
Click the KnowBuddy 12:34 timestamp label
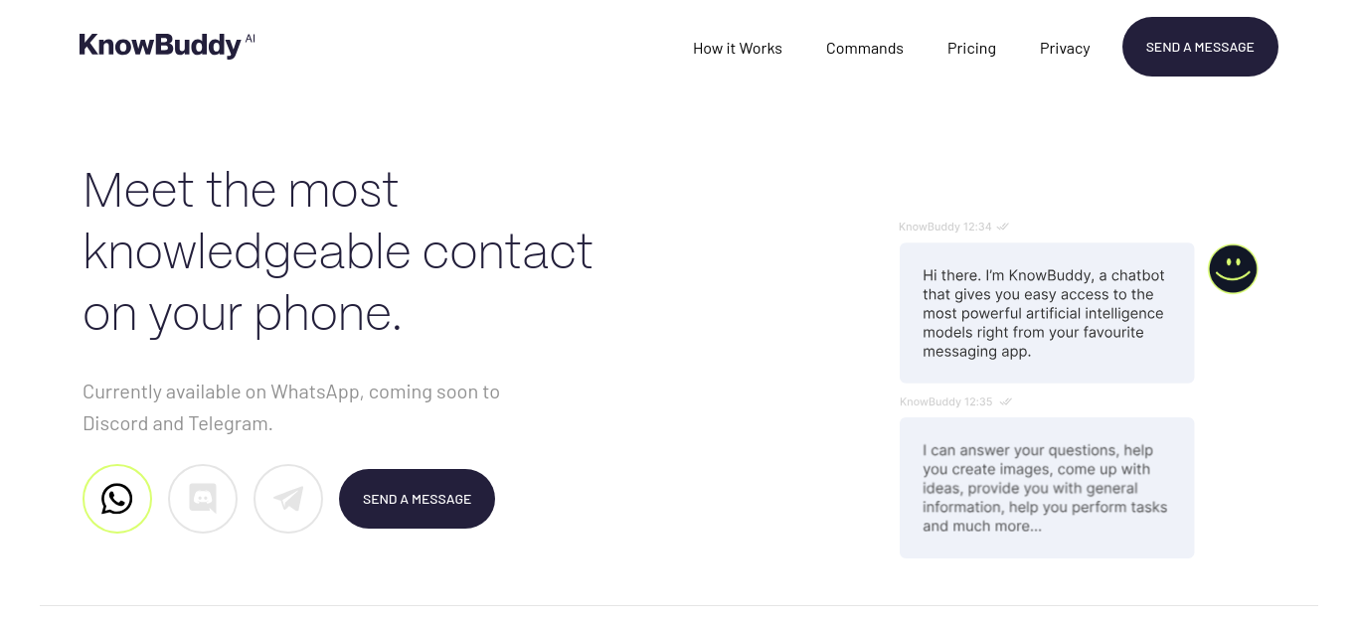point(945,227)
